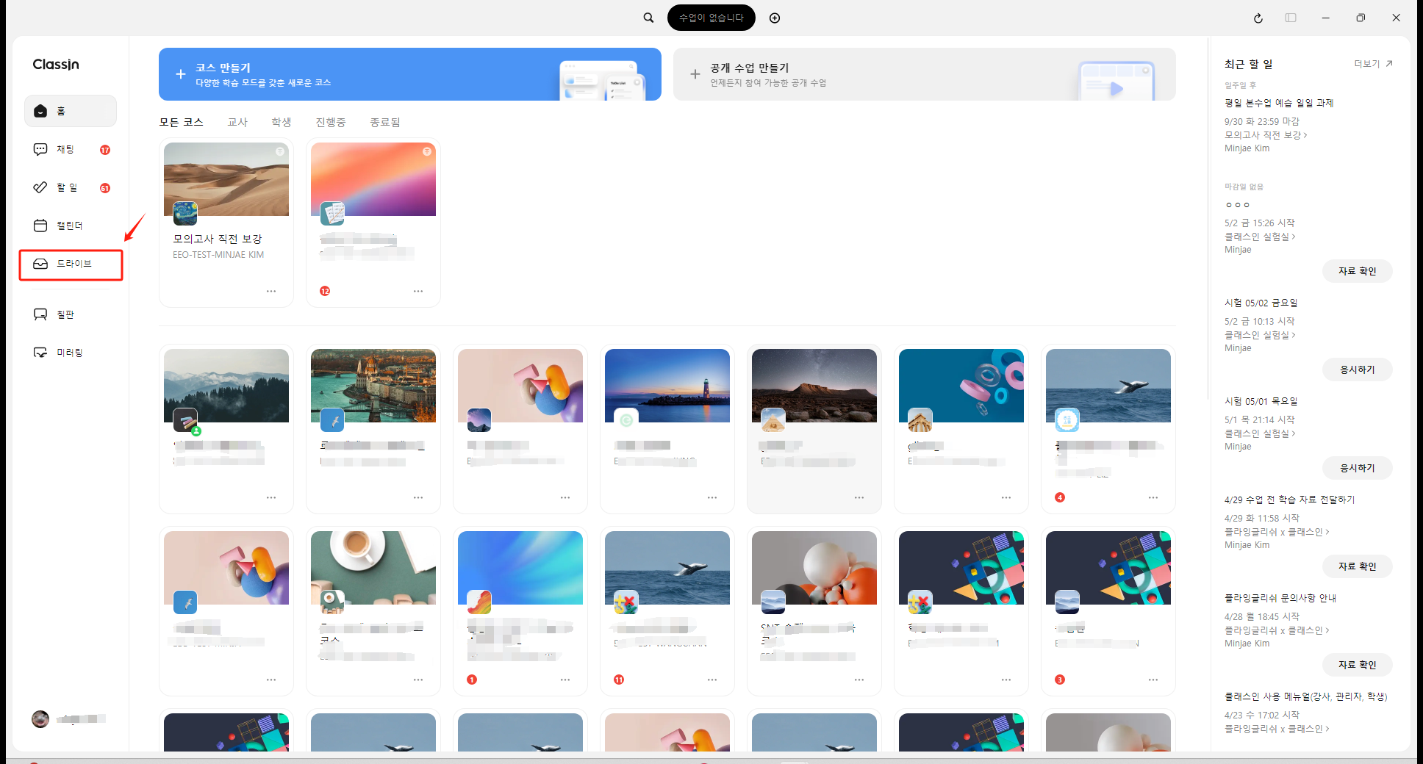Open more options on the coffee cup card
The image size is (1423, 764).
pyautogui.click(x=418, y=680)
